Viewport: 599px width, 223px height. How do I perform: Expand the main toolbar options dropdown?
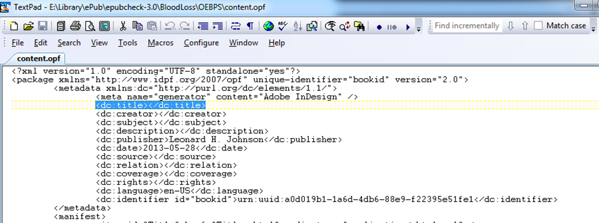pos(419,29)
